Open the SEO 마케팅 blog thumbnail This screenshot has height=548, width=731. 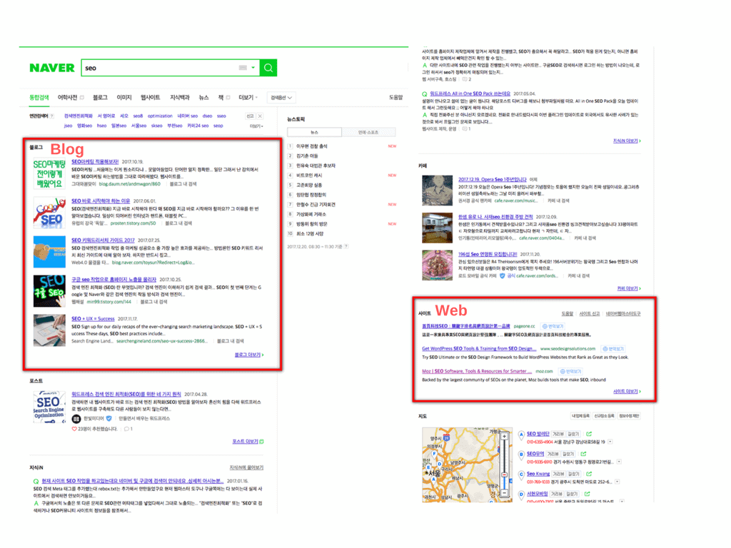pos(49,174)
